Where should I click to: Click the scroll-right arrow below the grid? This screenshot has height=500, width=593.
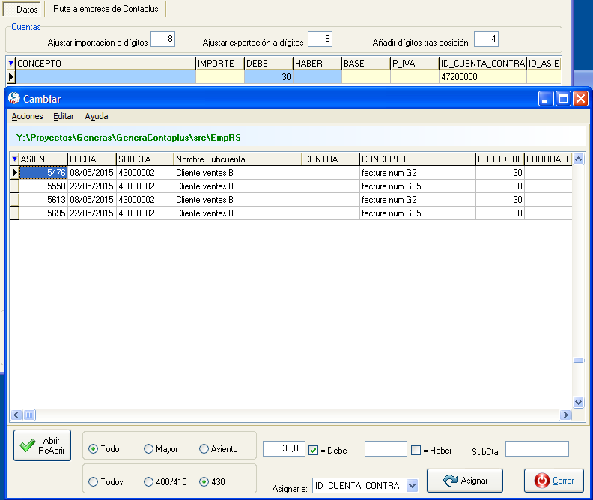565,415
